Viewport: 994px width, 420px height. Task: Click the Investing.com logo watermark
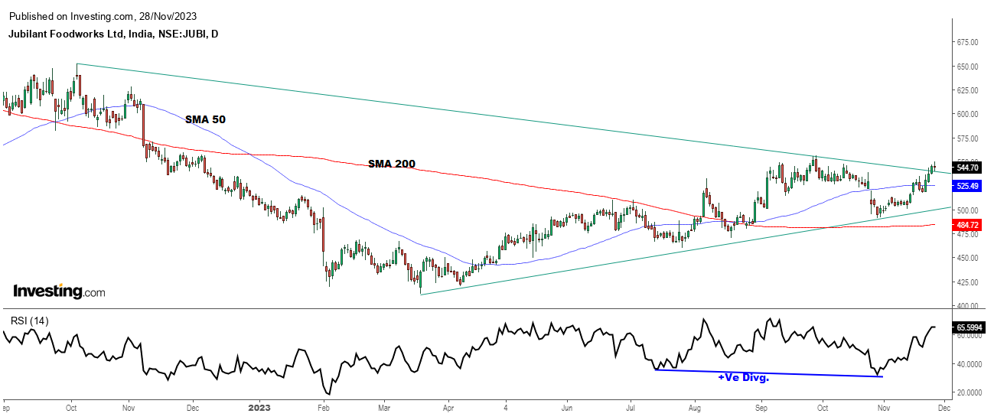(59, 291)
